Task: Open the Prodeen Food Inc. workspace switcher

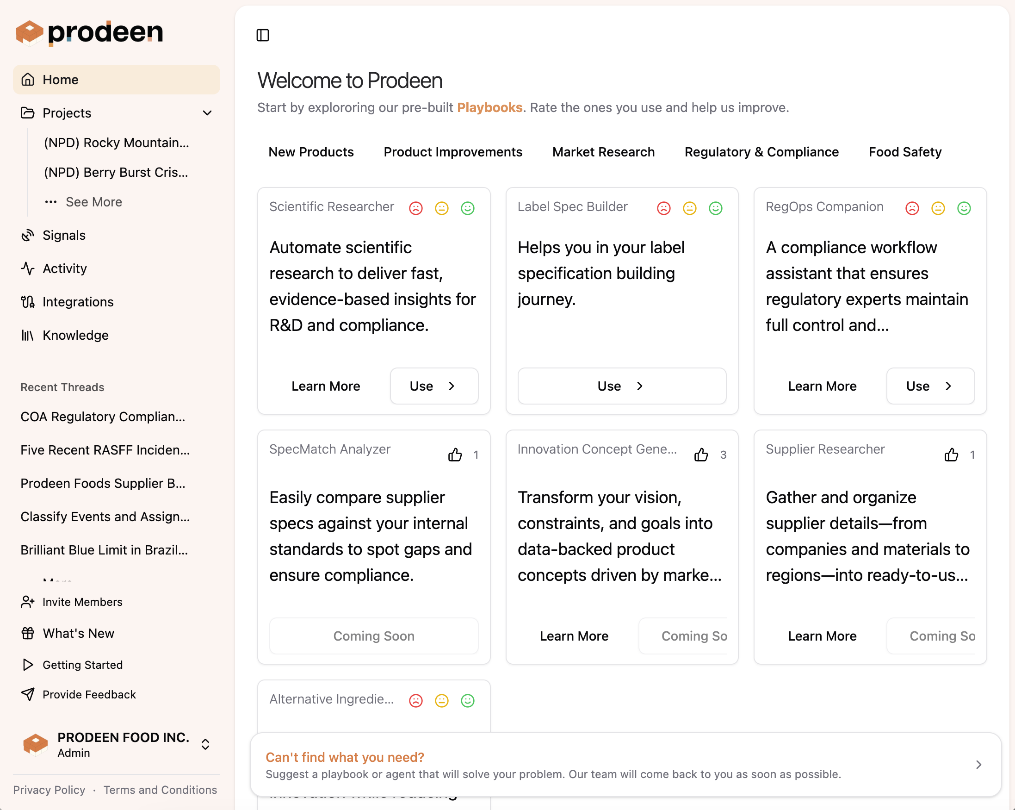Action: [205, 744]
